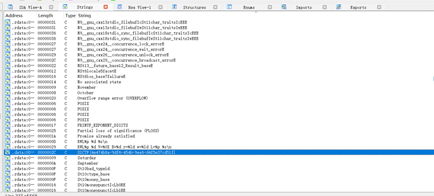This screenshot has width=434, height=196.
Task: Close the IDA View-A tab
Action: [x=51, y=7]
